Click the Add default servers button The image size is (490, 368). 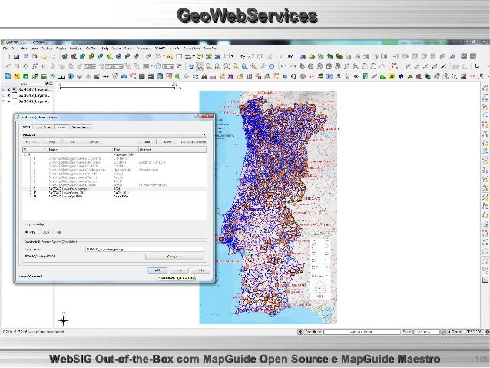tap(193, 142)
